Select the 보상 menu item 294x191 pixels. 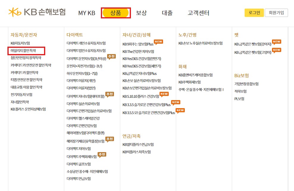tap(141, 13)
